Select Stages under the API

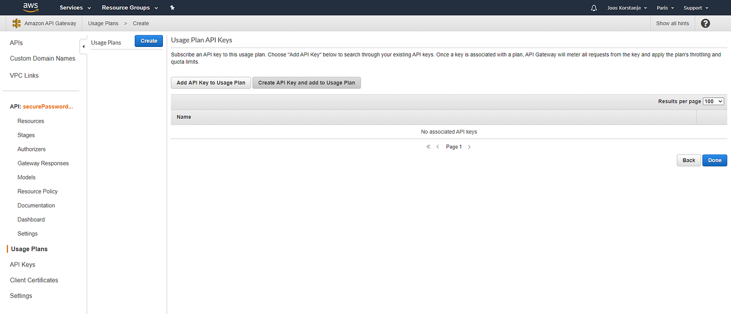tap(26, 135)
